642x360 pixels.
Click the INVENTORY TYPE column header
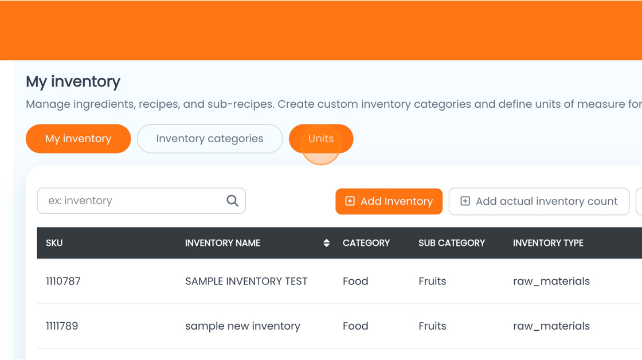pyautogui.click(x=548, y=243)
